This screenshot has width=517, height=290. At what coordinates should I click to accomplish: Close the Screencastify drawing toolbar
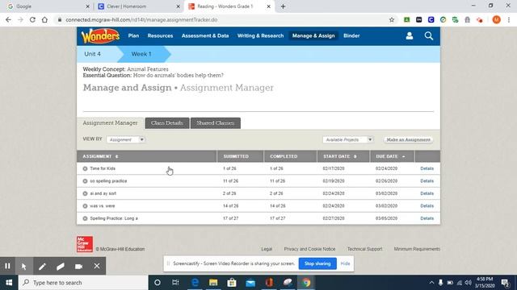[x=97, y=266]
